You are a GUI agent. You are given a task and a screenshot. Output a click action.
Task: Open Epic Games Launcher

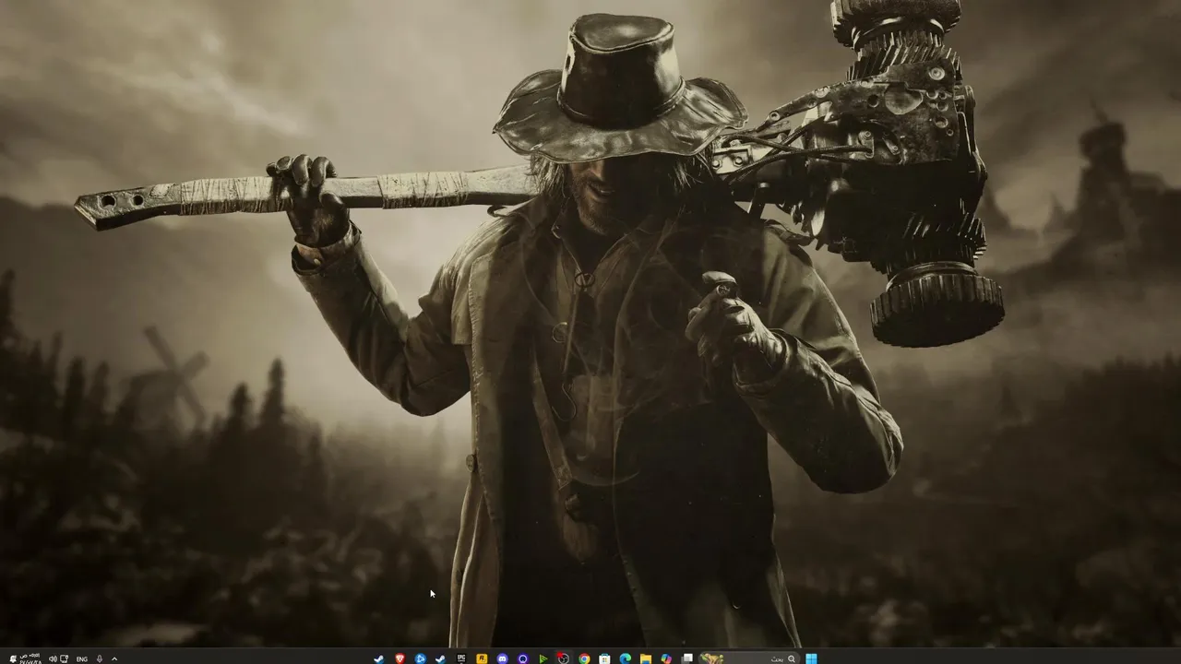[461, 658]
